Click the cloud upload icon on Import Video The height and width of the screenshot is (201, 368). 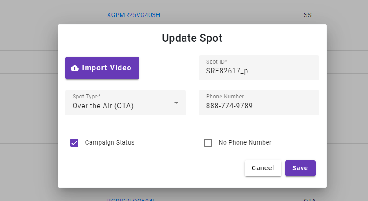75,68
